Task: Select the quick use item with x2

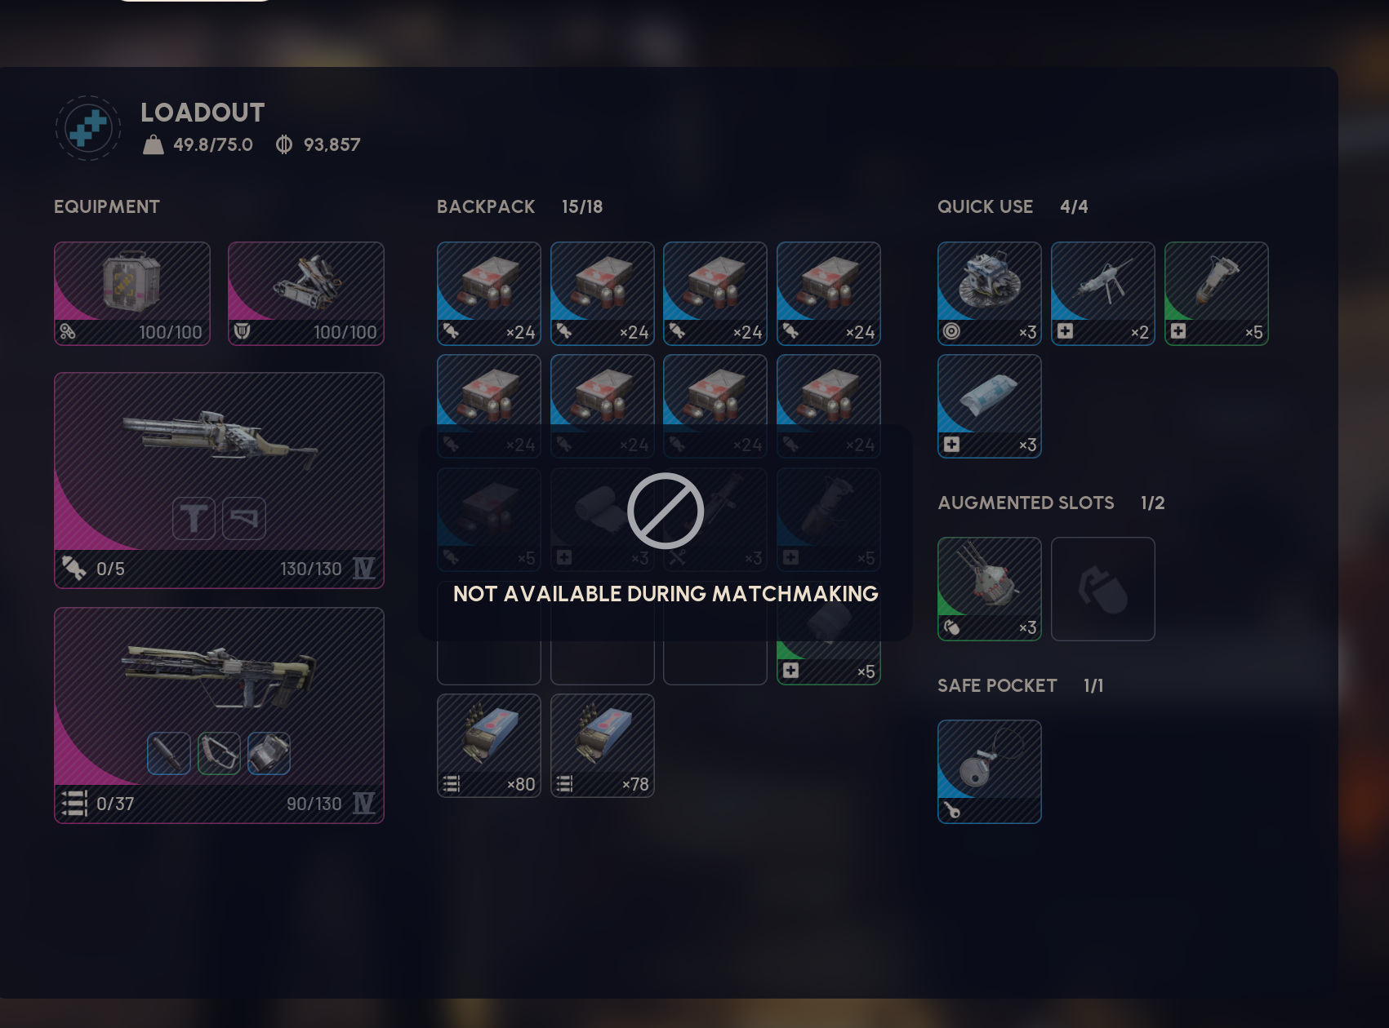Action: point(1103,294)
